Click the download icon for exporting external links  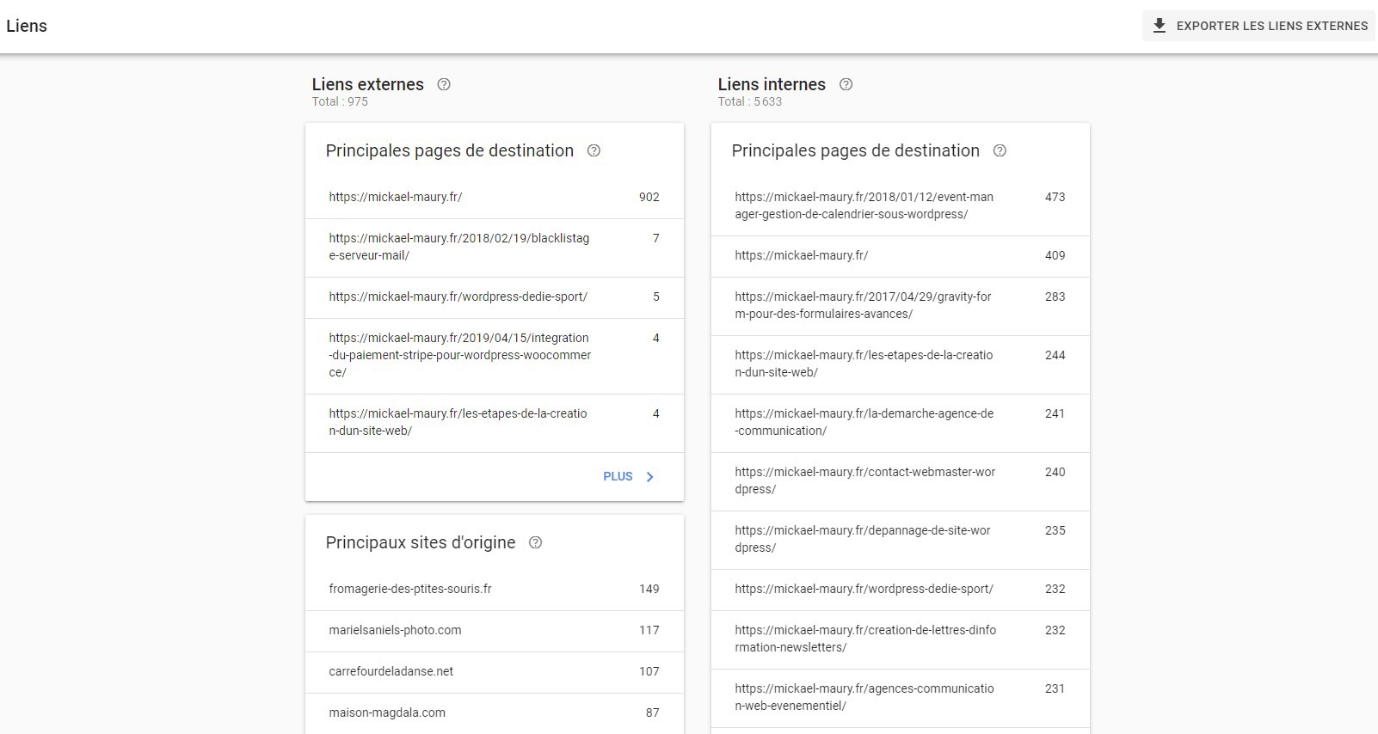(x=1160, y=26)
